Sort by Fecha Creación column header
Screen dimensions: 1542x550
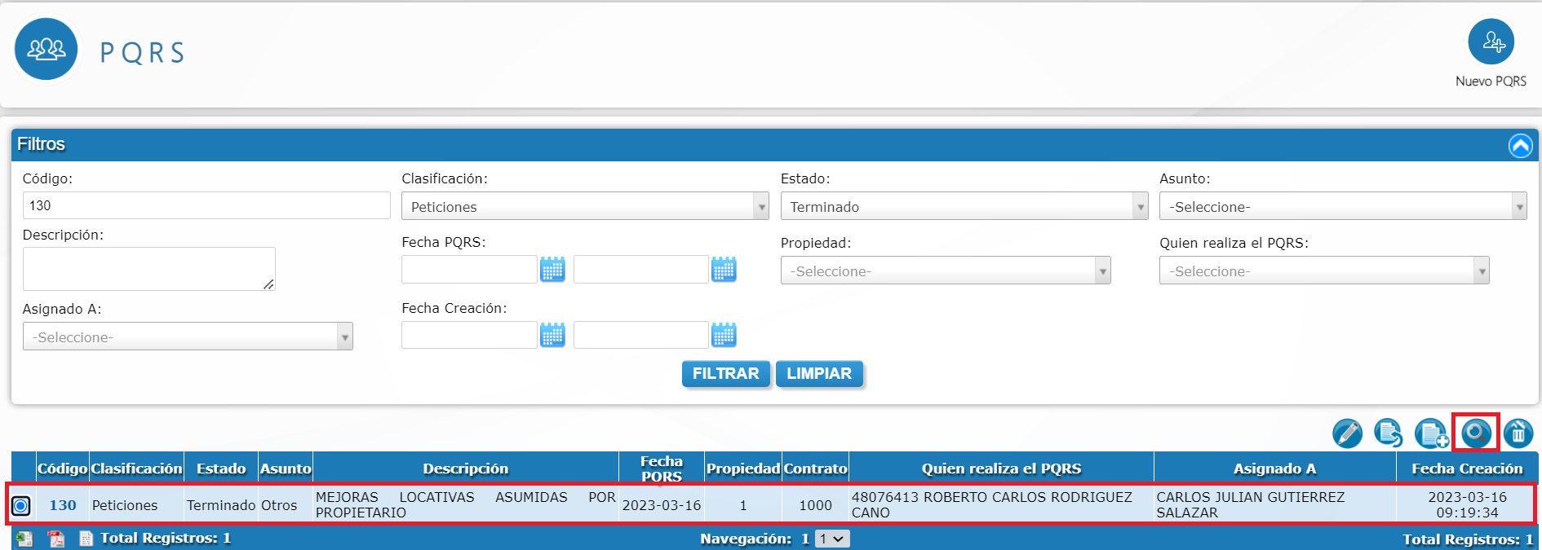point(1466,469)
